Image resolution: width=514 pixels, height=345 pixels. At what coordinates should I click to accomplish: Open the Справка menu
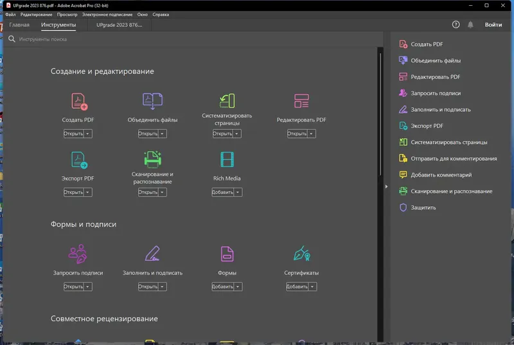pos(161,14)
